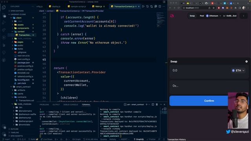Click the Split Editor icon in editor toolbar
Viewport: 251px width, 141px height.
(160, 6)
